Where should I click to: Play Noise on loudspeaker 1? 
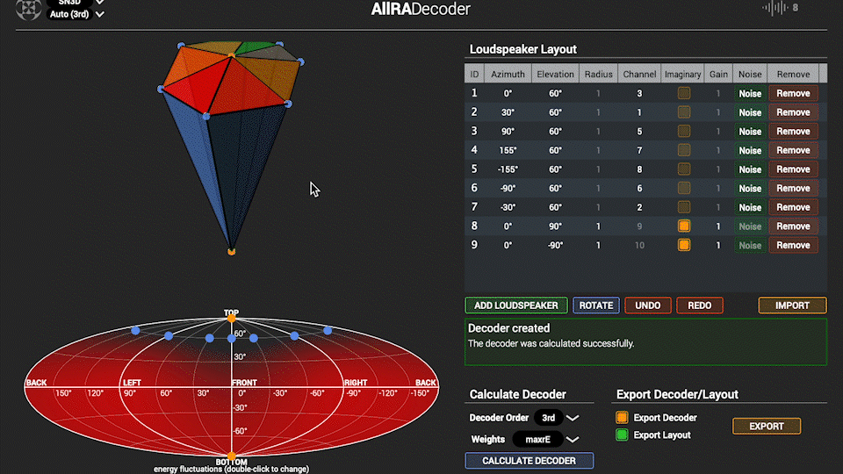click(750, 93)
